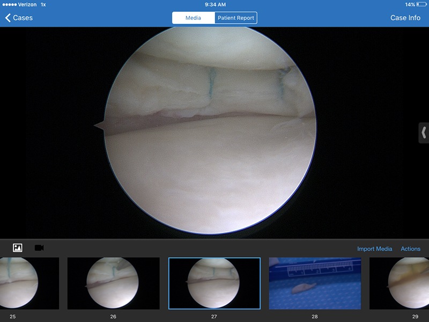Image resolution: width=429 pixels, height=322 pixels.
Task: Tap the battery indicator in status bar
Action: pyautogui.click(x=421, y=4)
